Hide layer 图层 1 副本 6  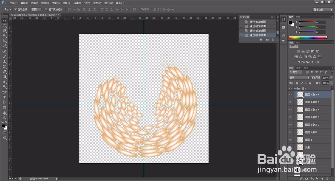coord(290,95)
